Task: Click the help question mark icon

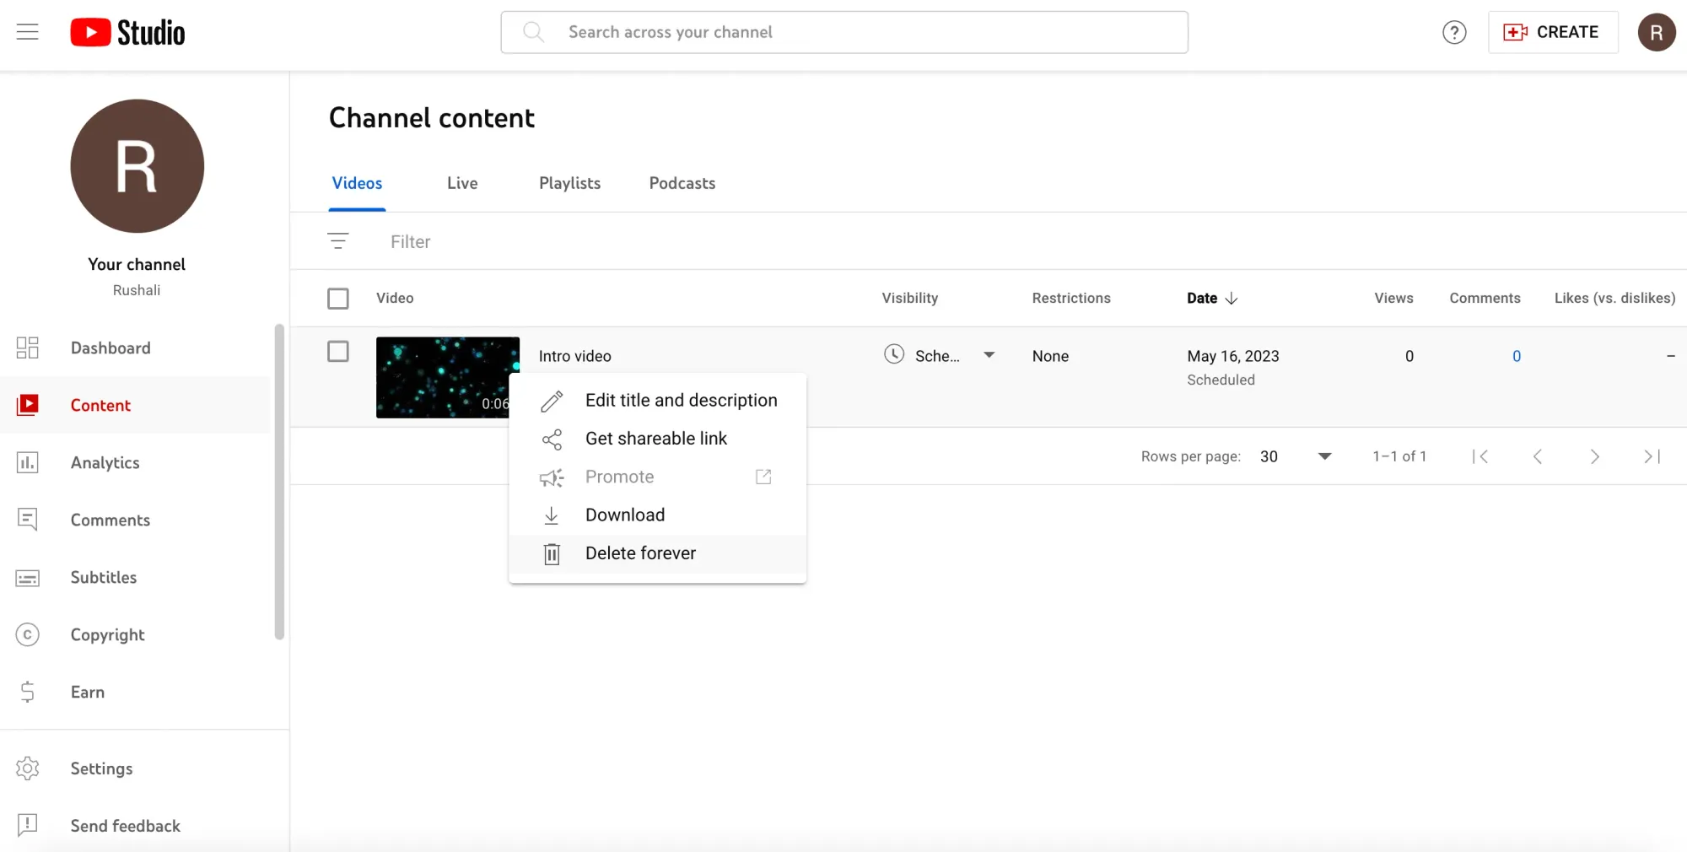Action: point(1453,32)
